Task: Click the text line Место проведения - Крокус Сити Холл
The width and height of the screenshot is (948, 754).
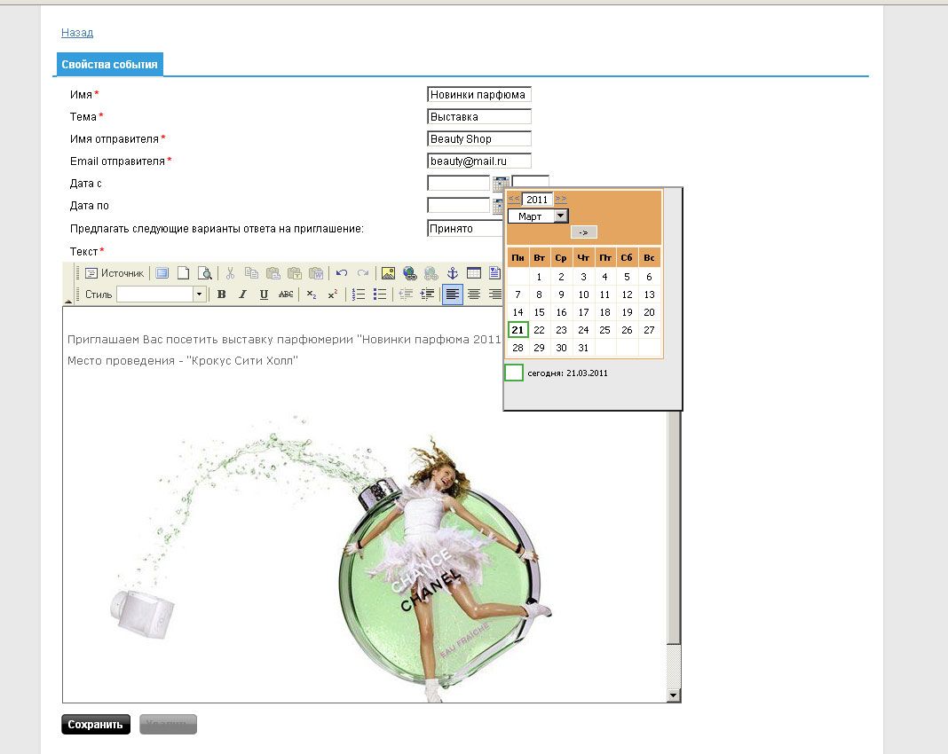Action: coord(183,361)
